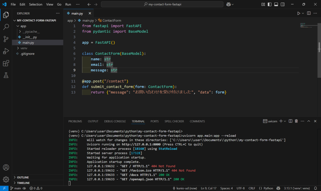Toggle the primary side bar visibility
This screenshot has height=191, width=321.
click(x=270, y=4)
